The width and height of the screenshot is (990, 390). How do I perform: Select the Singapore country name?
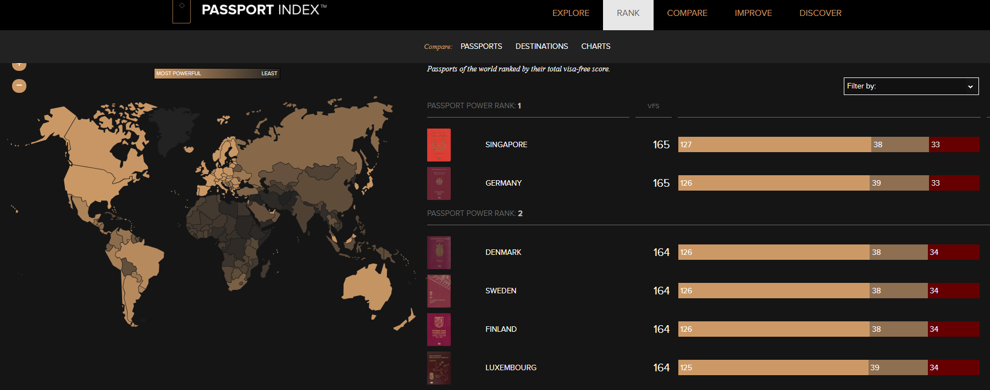(506, 144)
